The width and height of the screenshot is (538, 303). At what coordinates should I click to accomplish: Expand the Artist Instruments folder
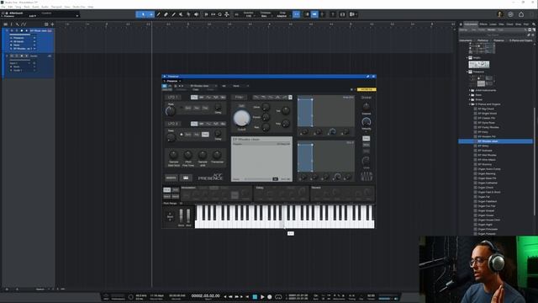(x=470, y=90)
